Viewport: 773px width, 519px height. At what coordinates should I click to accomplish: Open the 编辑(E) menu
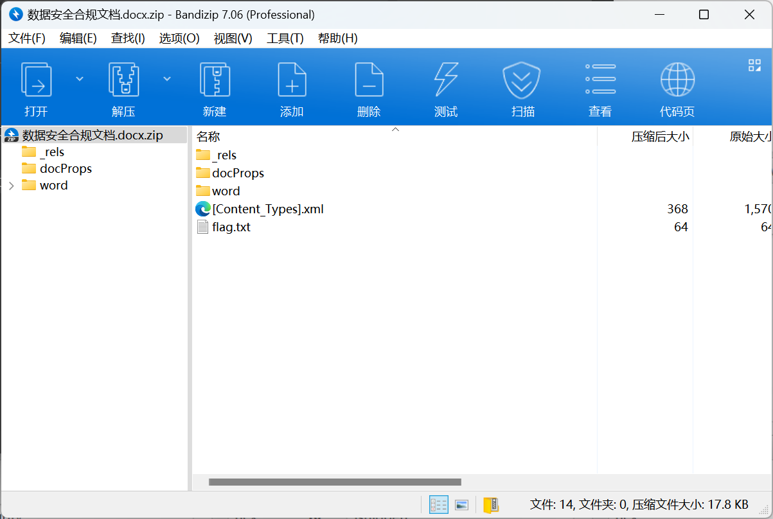pyautogui.click(x=78, y=38)
